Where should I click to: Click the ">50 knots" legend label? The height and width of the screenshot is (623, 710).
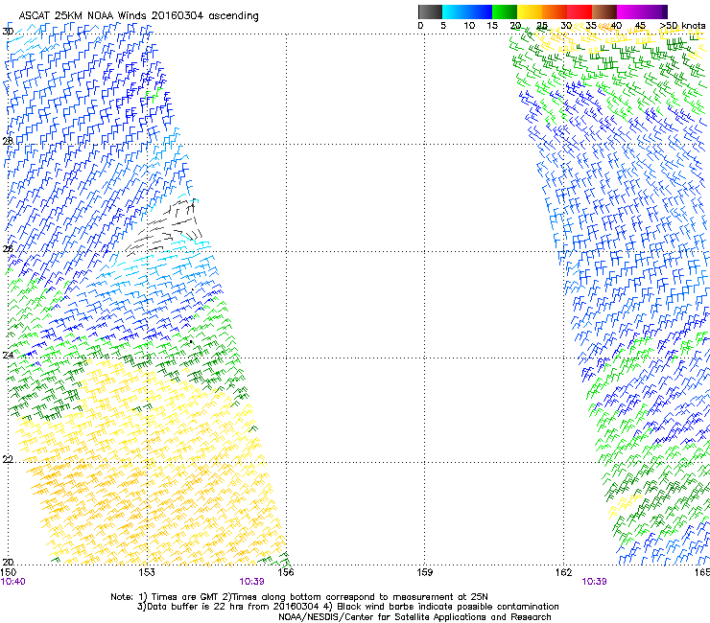682,26
